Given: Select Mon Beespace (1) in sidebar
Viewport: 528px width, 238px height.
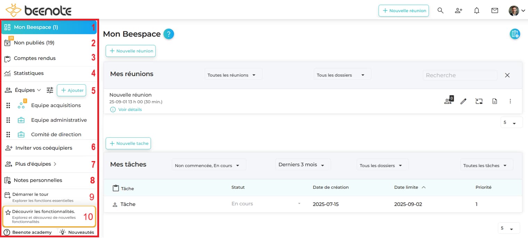Looking at the screenshot, I should coord(49,27).
